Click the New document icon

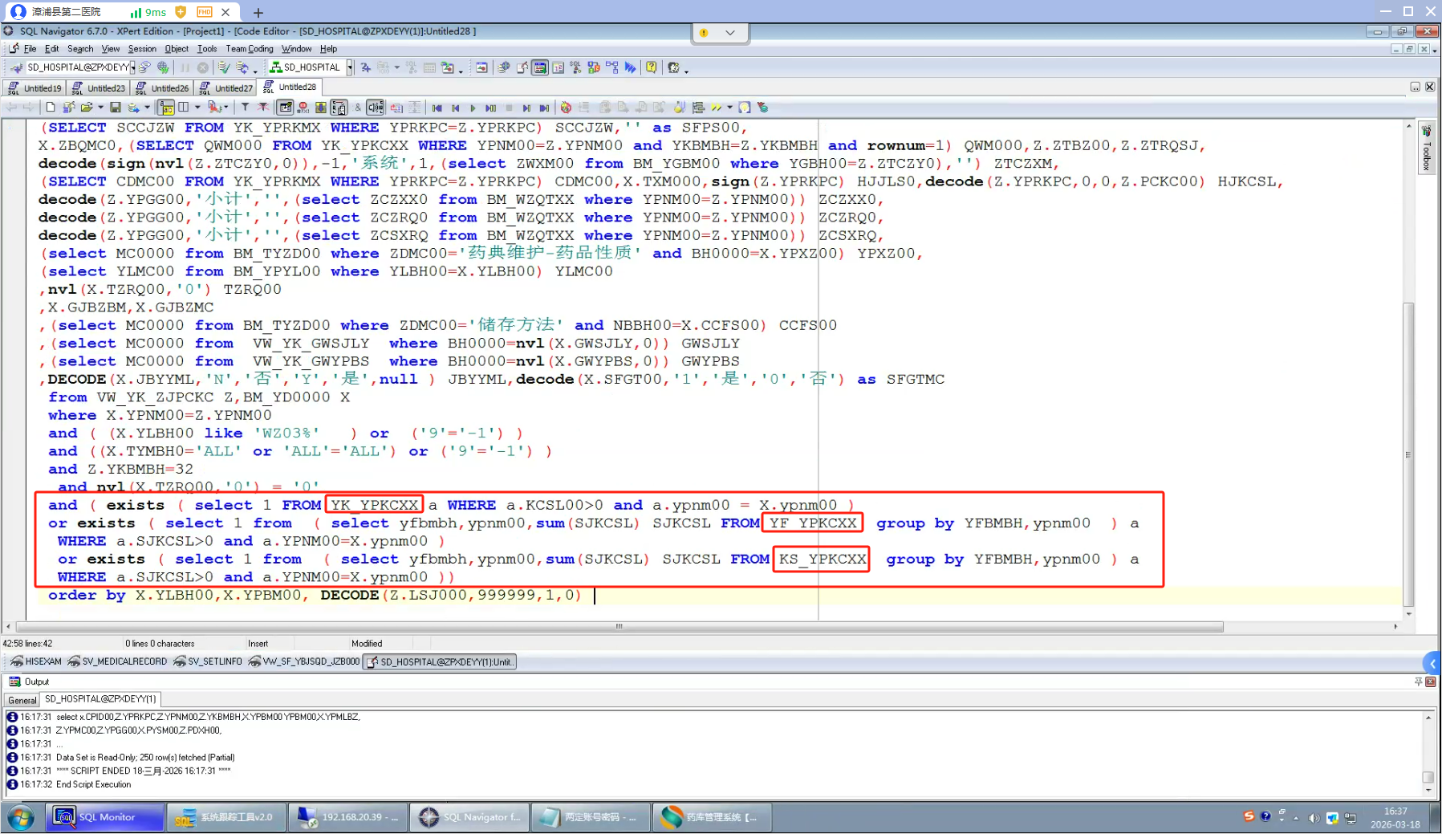(51, 108)
